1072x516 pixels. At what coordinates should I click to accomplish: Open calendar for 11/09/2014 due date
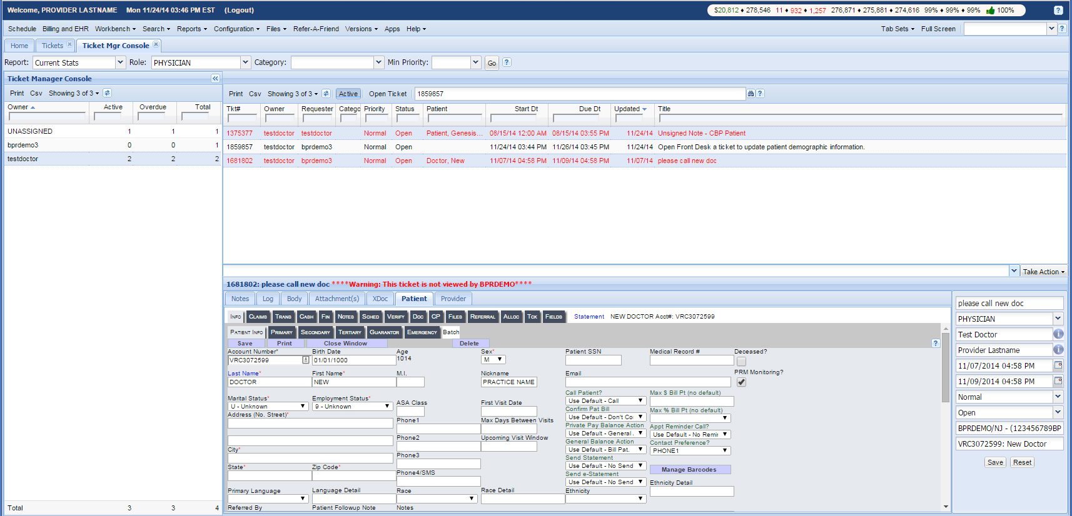click(x=1058, y=381)
